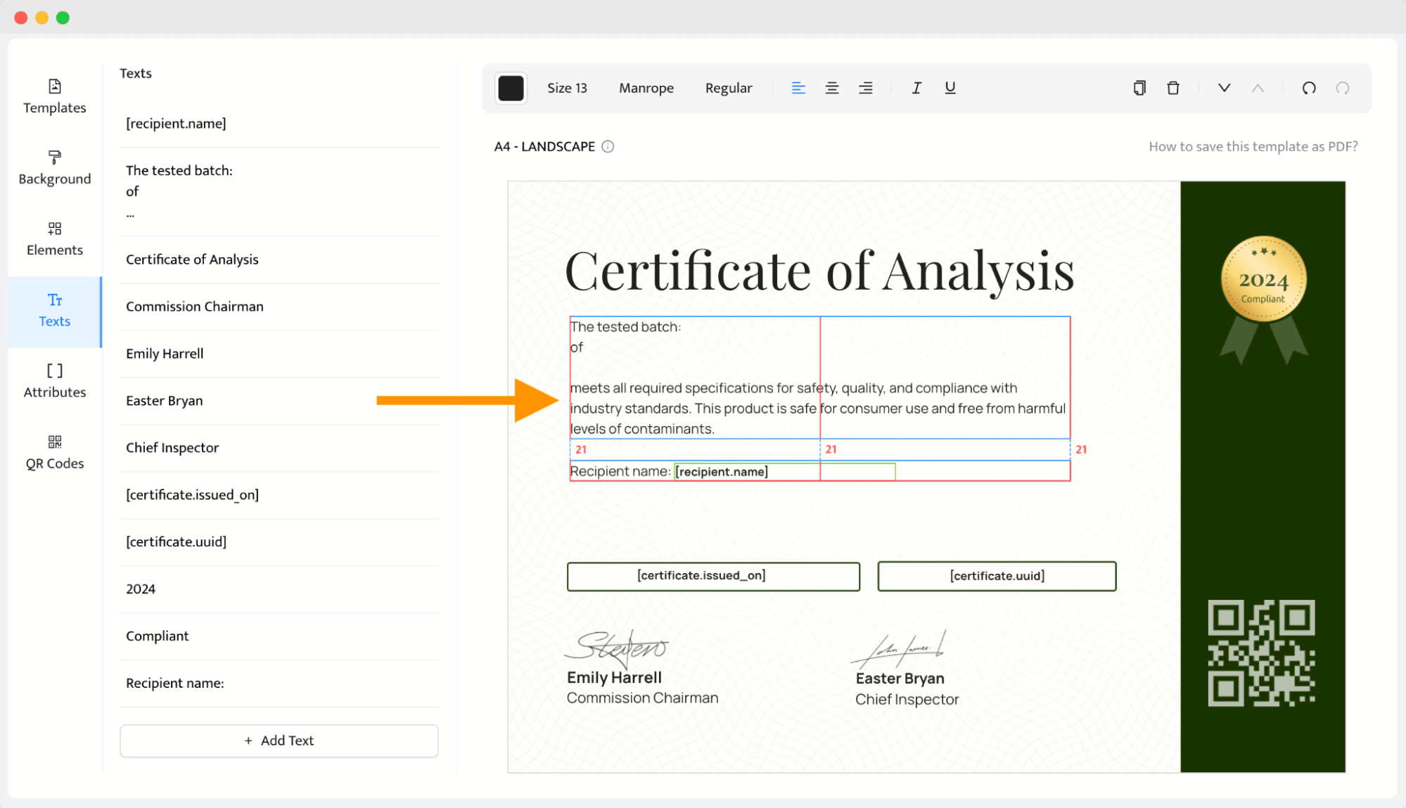Viewport: 1406px width, 808px height.
Task: Click 'Emily Harrell' name on the certificate
Action: tap(614, 678)
